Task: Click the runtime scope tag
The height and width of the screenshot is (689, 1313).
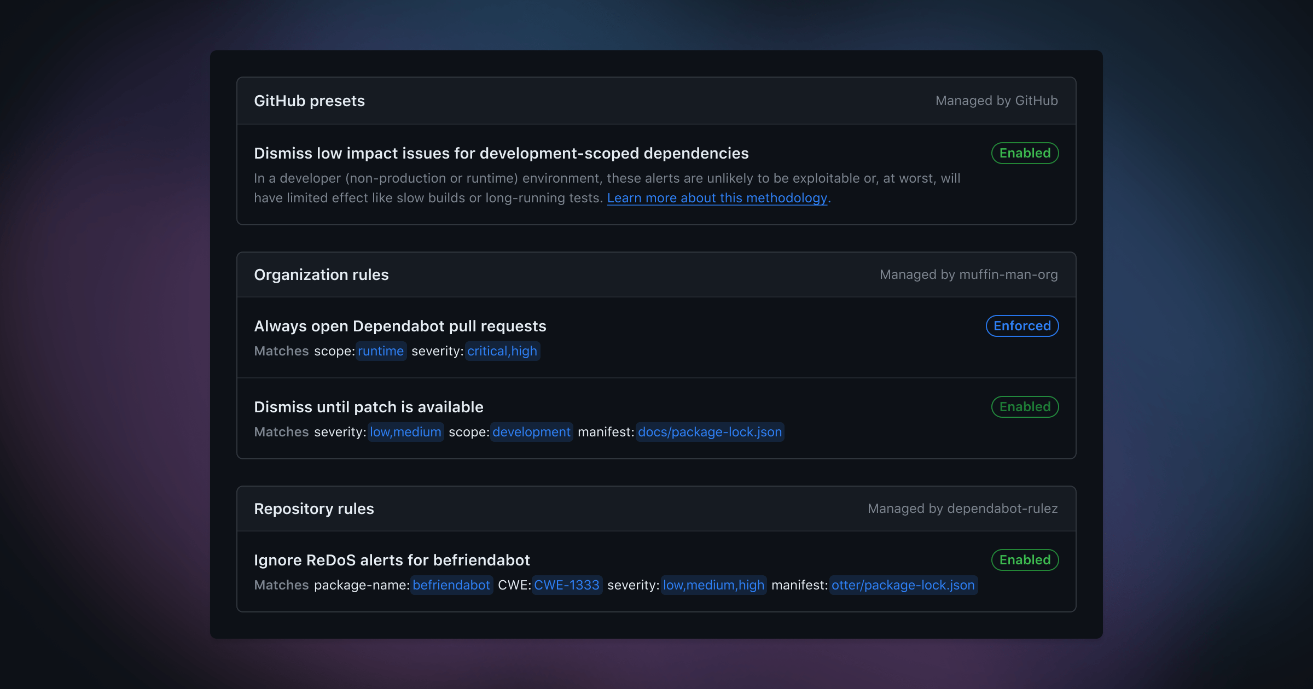Action: [380, 351]
